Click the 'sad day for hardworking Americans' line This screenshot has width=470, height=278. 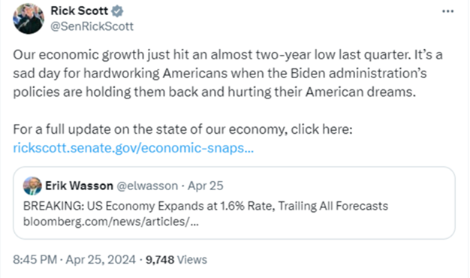220,73
